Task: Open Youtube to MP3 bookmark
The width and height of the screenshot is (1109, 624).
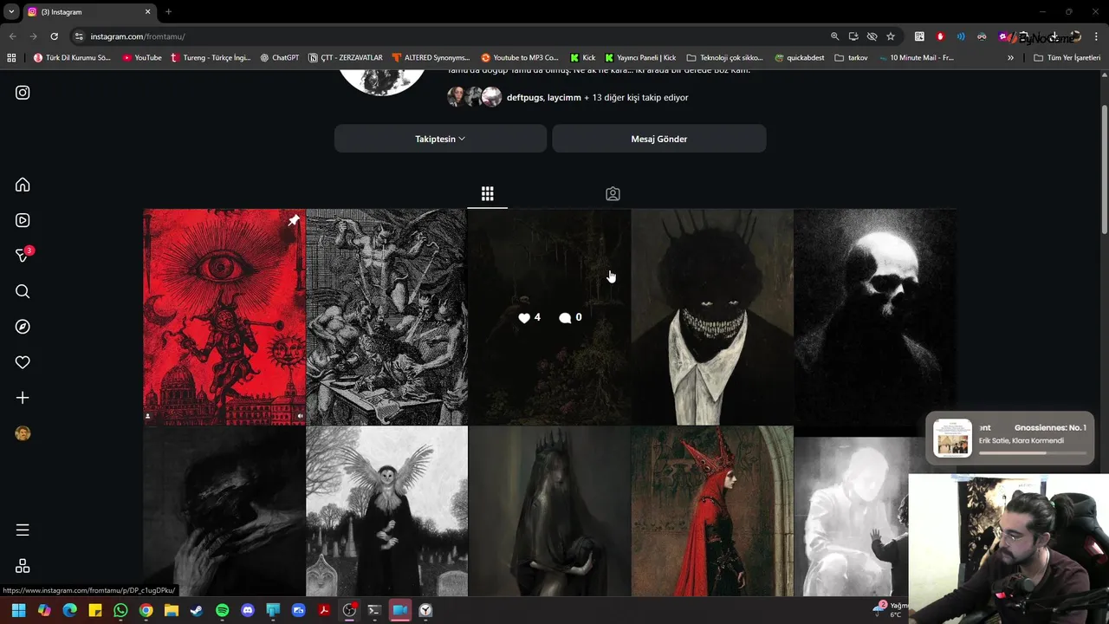Action: (x=520, y=58)
